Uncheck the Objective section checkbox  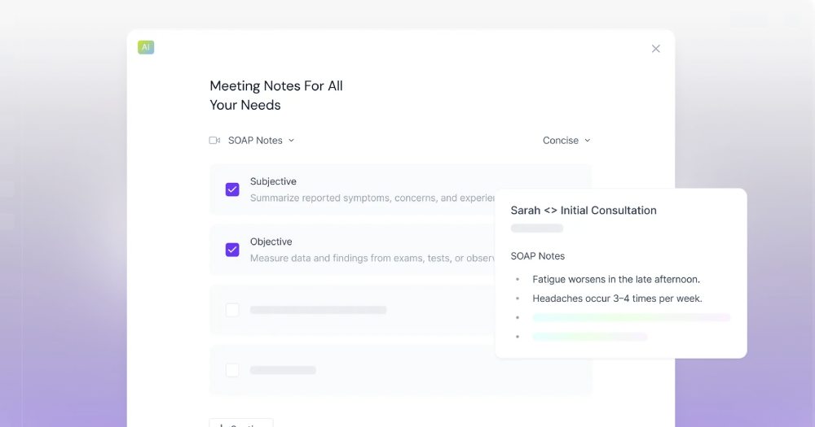pos(232,250)
